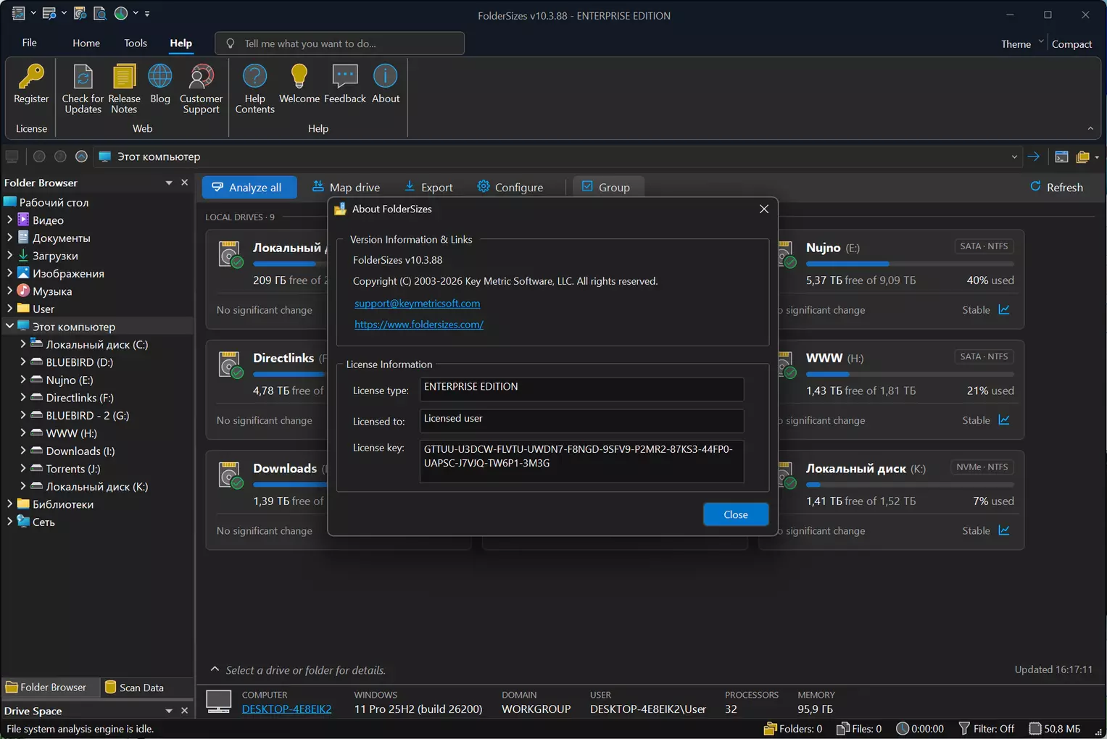1107x739 pixels.
Task: Click the Nujno (E:) usage bar
Action: (910, 264)
